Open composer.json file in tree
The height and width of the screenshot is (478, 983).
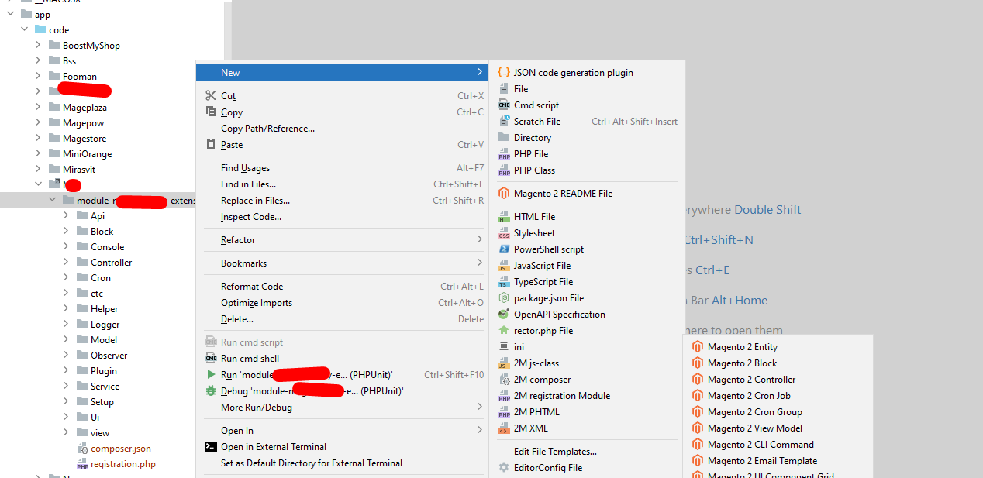(x=120, y=448)
